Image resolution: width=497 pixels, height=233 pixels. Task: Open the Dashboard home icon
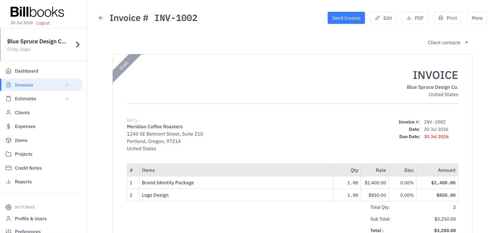pos(9,71)
